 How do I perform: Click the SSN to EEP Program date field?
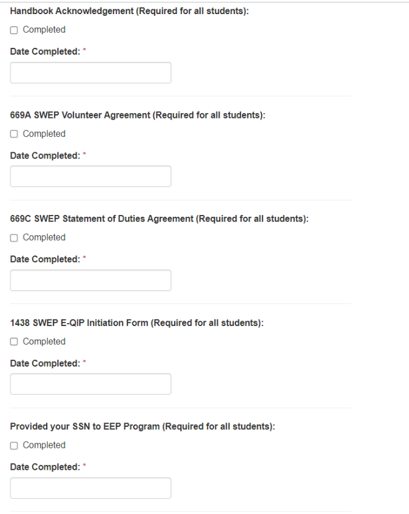pos(91,488)
